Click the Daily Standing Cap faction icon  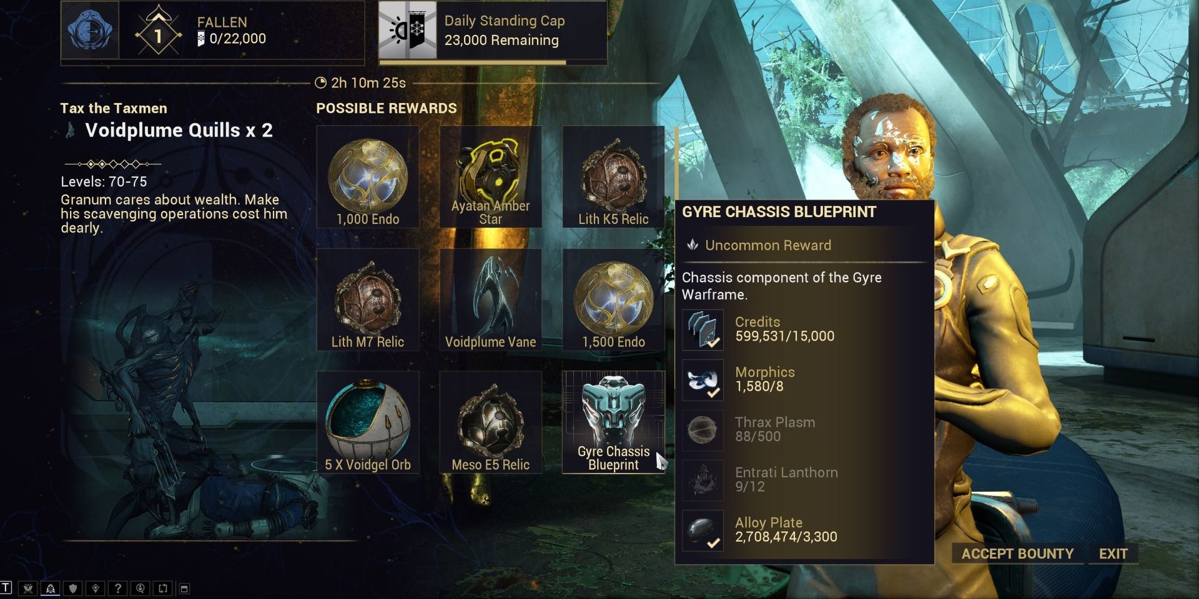[x=408, y=30]
